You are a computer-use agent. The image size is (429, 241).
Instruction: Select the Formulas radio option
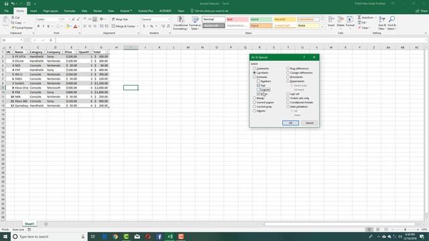[255, 77]
